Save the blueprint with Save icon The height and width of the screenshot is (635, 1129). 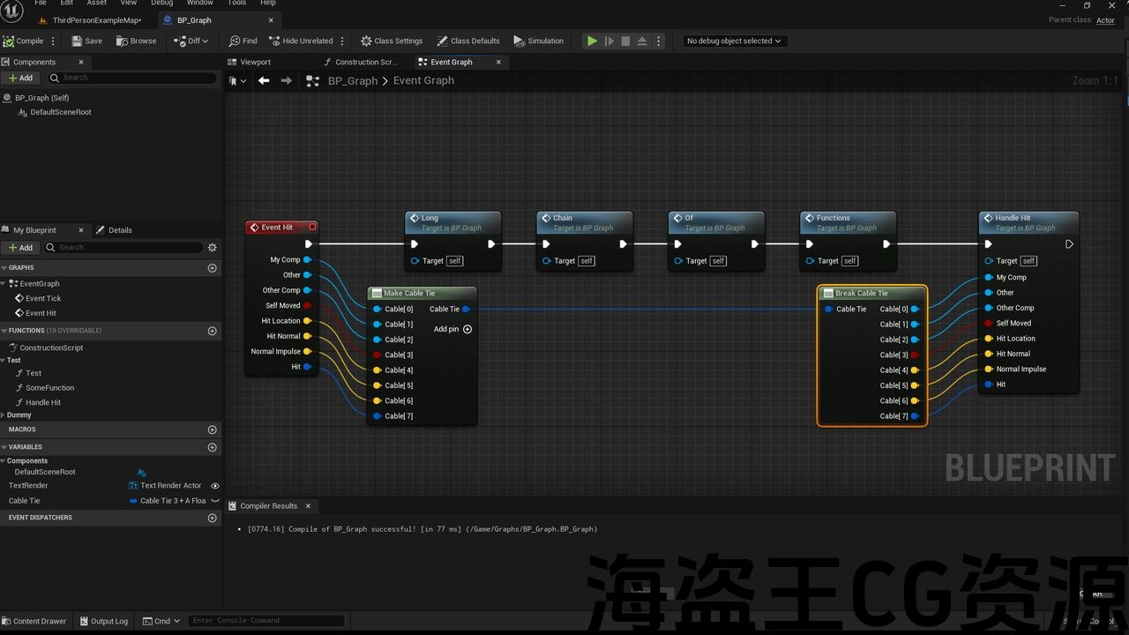pyautogui.click(x=77, y=41)
